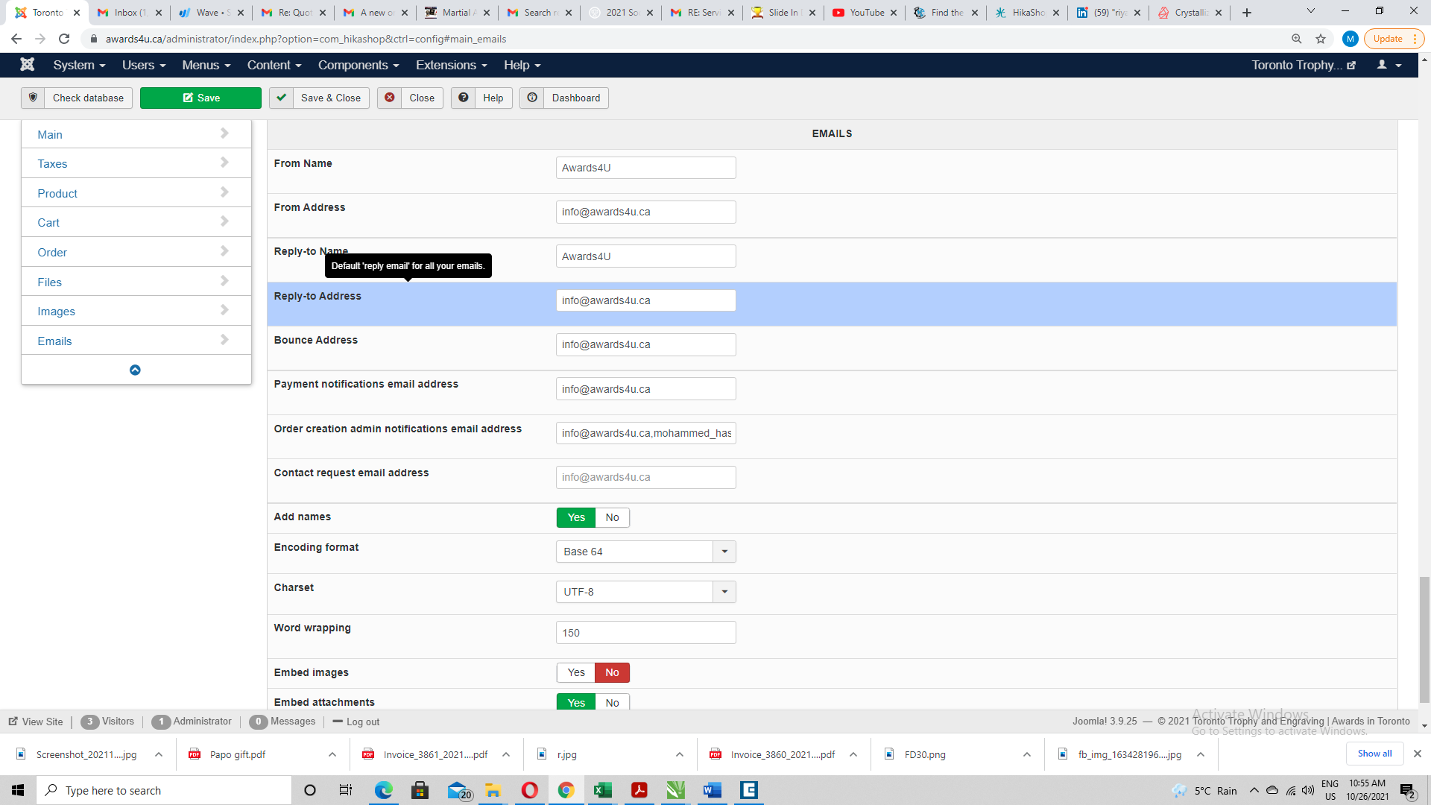Click the Log out link
Screen dimensions: 1431x805
click(x=362, y=722)
